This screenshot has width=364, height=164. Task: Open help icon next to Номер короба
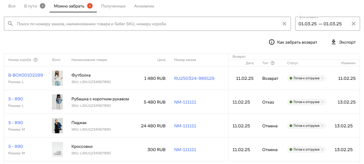tap(36, 60)
